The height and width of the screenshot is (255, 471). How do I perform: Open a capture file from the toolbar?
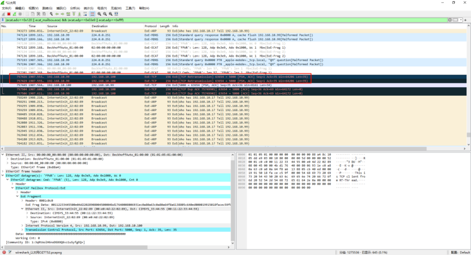27,14
